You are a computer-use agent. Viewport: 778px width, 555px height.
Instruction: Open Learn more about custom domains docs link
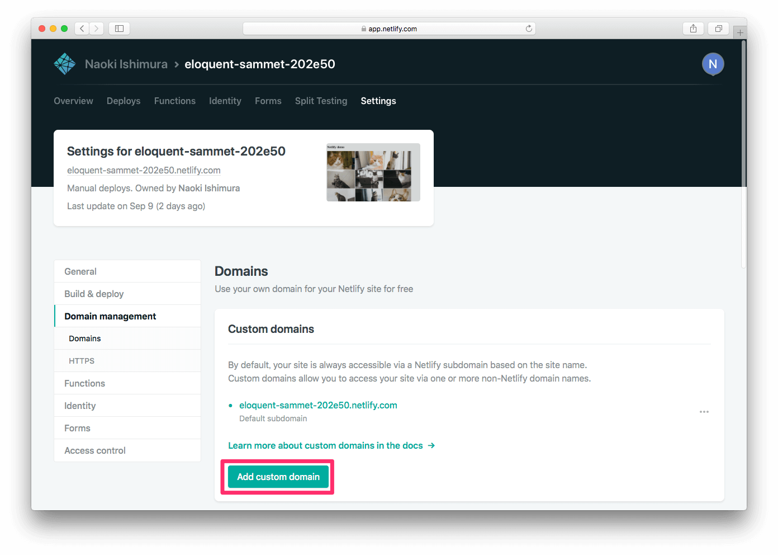[331, 445]
